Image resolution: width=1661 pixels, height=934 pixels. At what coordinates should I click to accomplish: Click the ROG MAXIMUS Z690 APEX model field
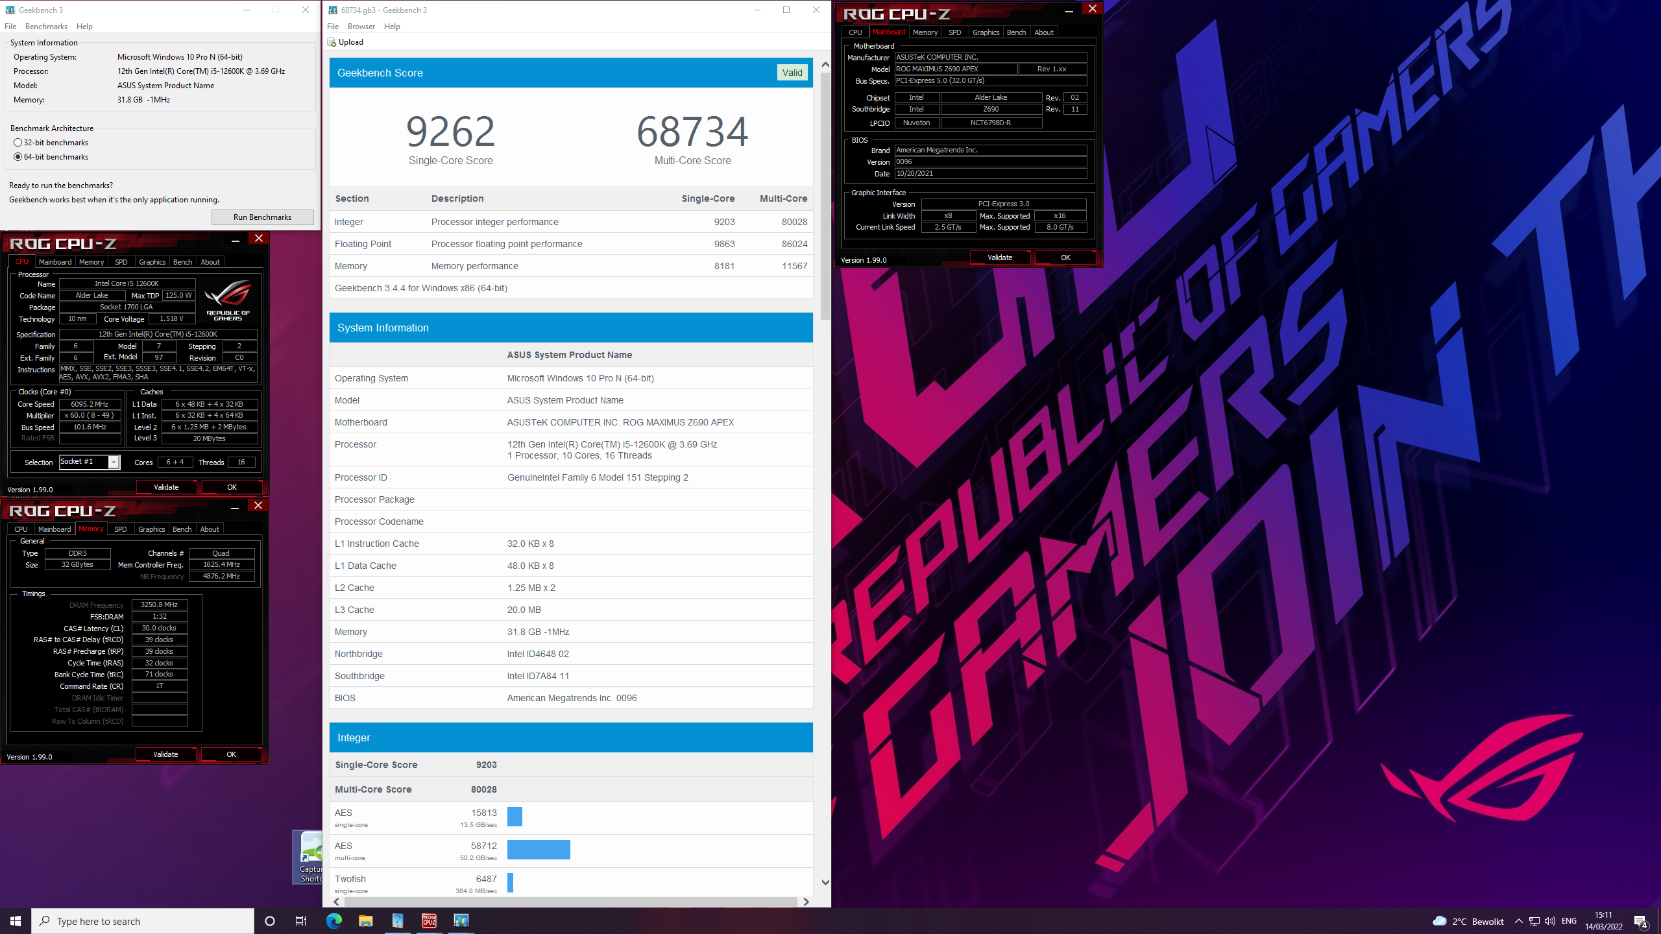coord(955,69)
